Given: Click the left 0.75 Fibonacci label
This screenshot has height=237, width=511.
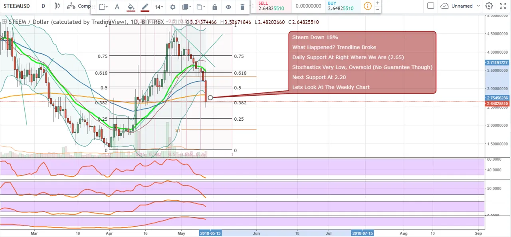Looking at the screenshot, I should pos(103,57).
